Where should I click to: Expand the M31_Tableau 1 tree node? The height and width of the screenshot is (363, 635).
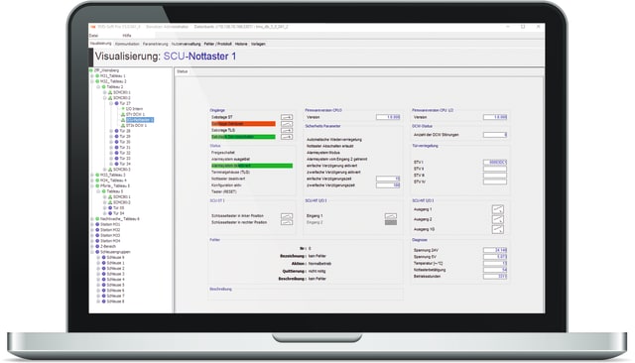(92, 76)
